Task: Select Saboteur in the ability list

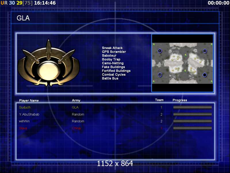Action: 109,55
